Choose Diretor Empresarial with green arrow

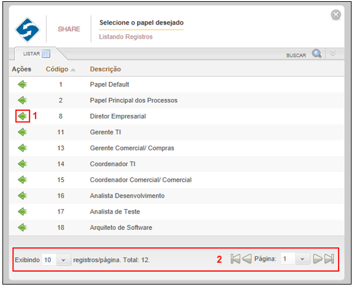(23, 116)
